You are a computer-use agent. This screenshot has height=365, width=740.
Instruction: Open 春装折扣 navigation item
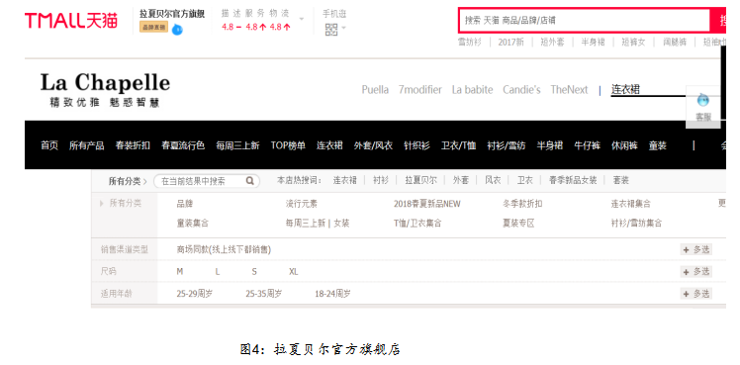pos(133,145)
